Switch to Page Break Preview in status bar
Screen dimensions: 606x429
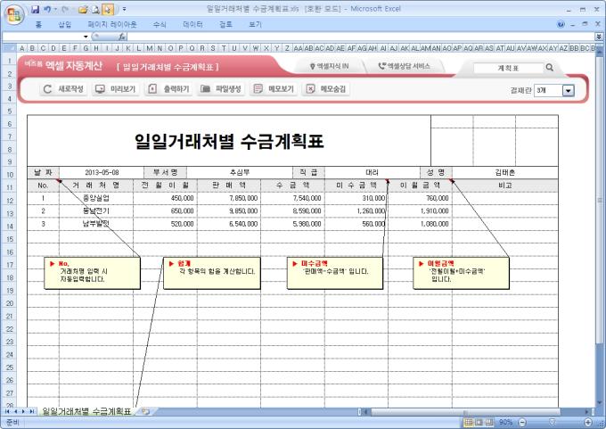(489, 422)
